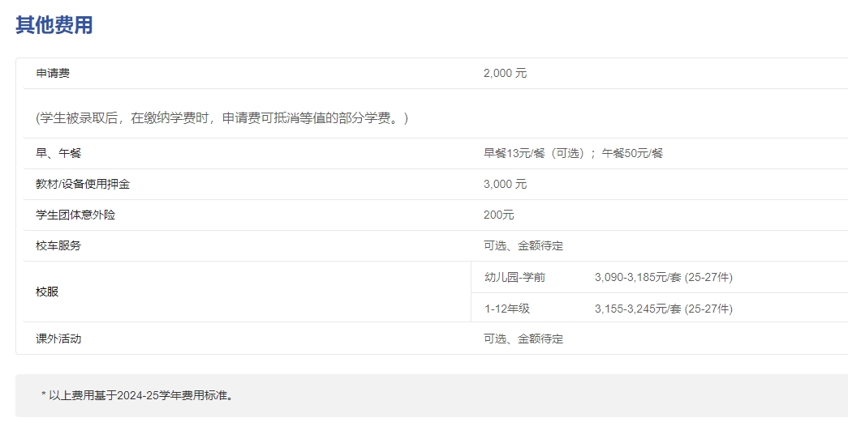Viewport: 848px width, 426px height.
Task: Click the note about 申请费可抵消等值的部分学费
Action: point(222,118)
